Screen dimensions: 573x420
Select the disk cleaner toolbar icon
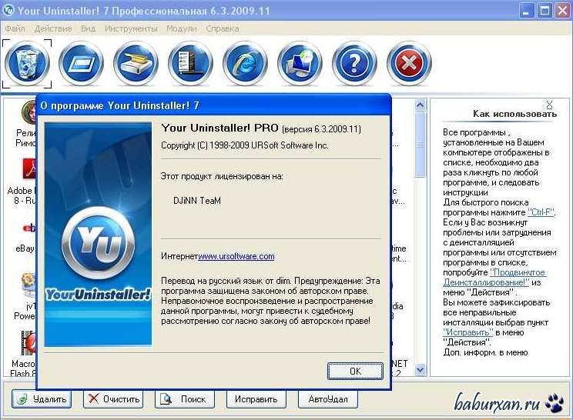click(136, 64)
